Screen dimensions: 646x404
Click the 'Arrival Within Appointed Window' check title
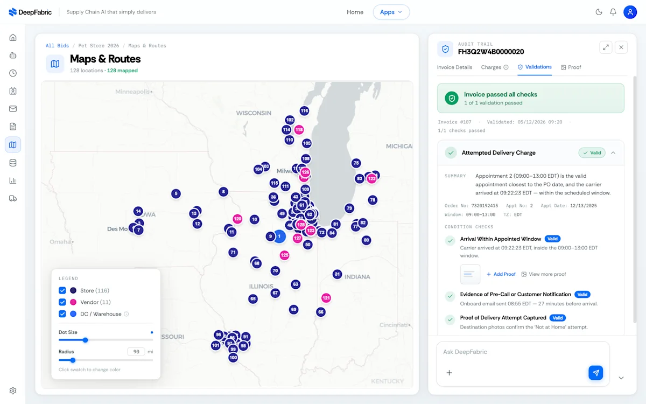(x=501, y=239)
